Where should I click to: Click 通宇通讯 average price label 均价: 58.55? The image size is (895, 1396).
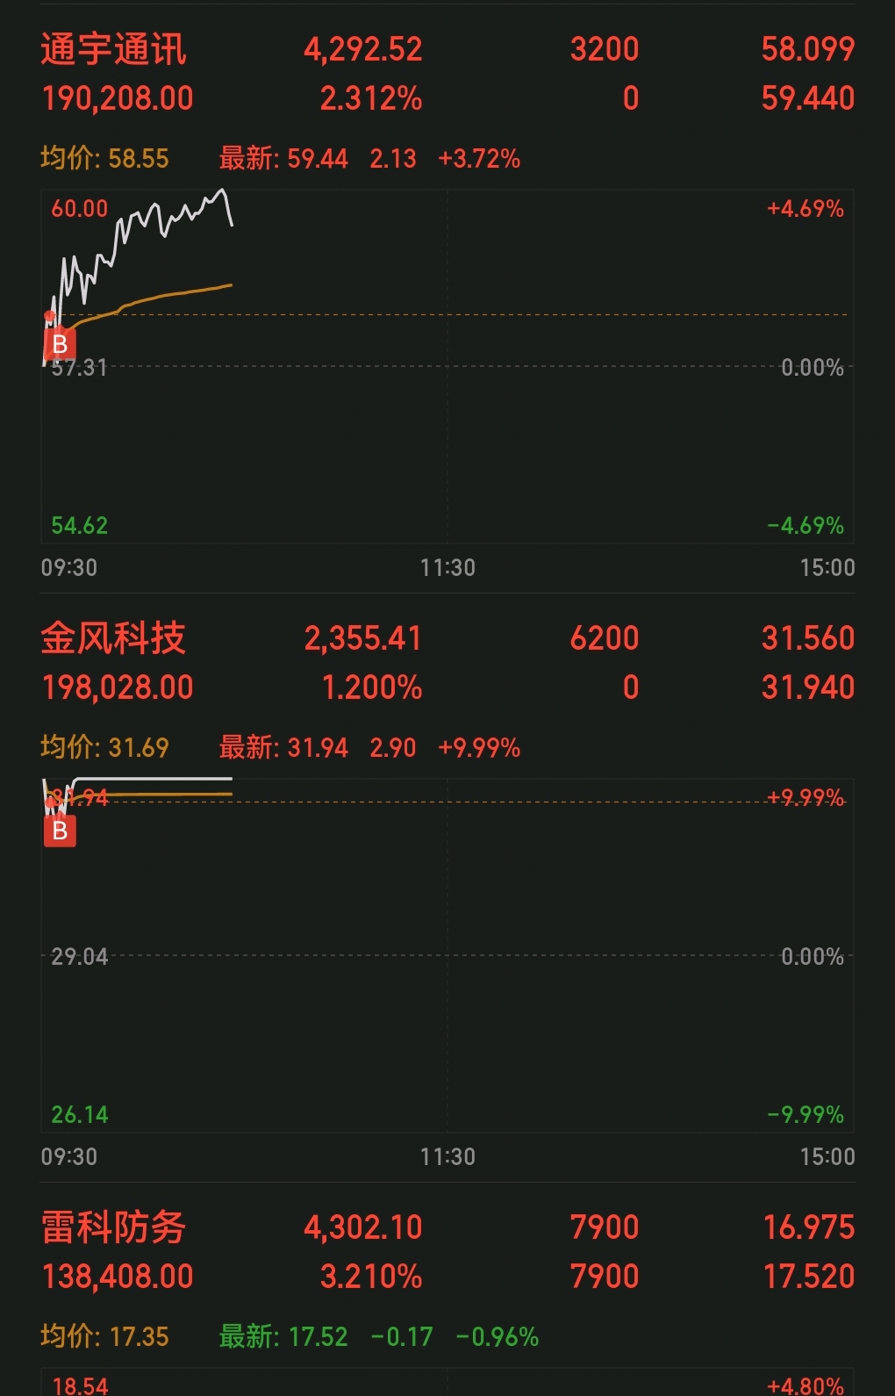pyautogui.click(x=104, y=159)
